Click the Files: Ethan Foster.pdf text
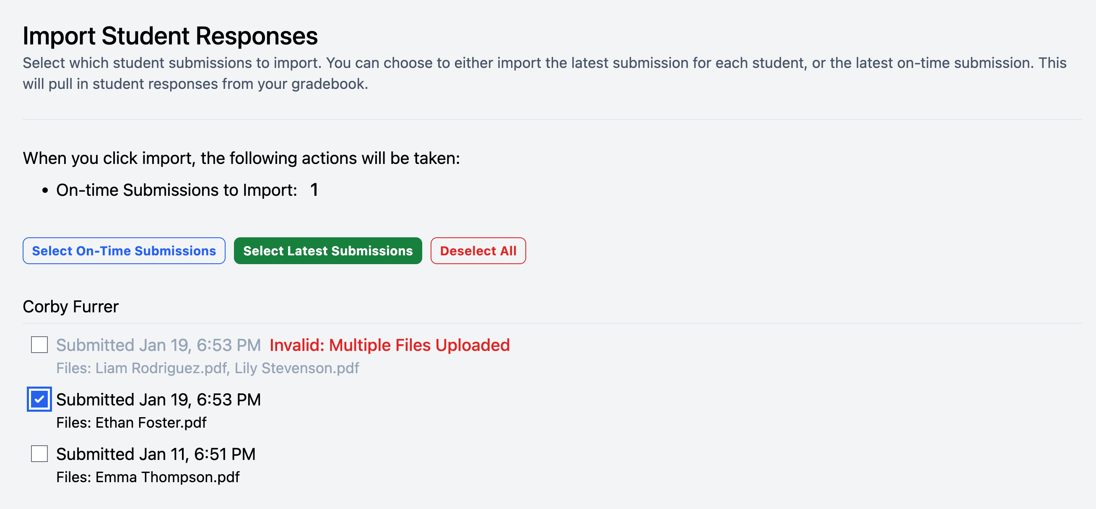The image size is (1096, 509). [131, 423]
